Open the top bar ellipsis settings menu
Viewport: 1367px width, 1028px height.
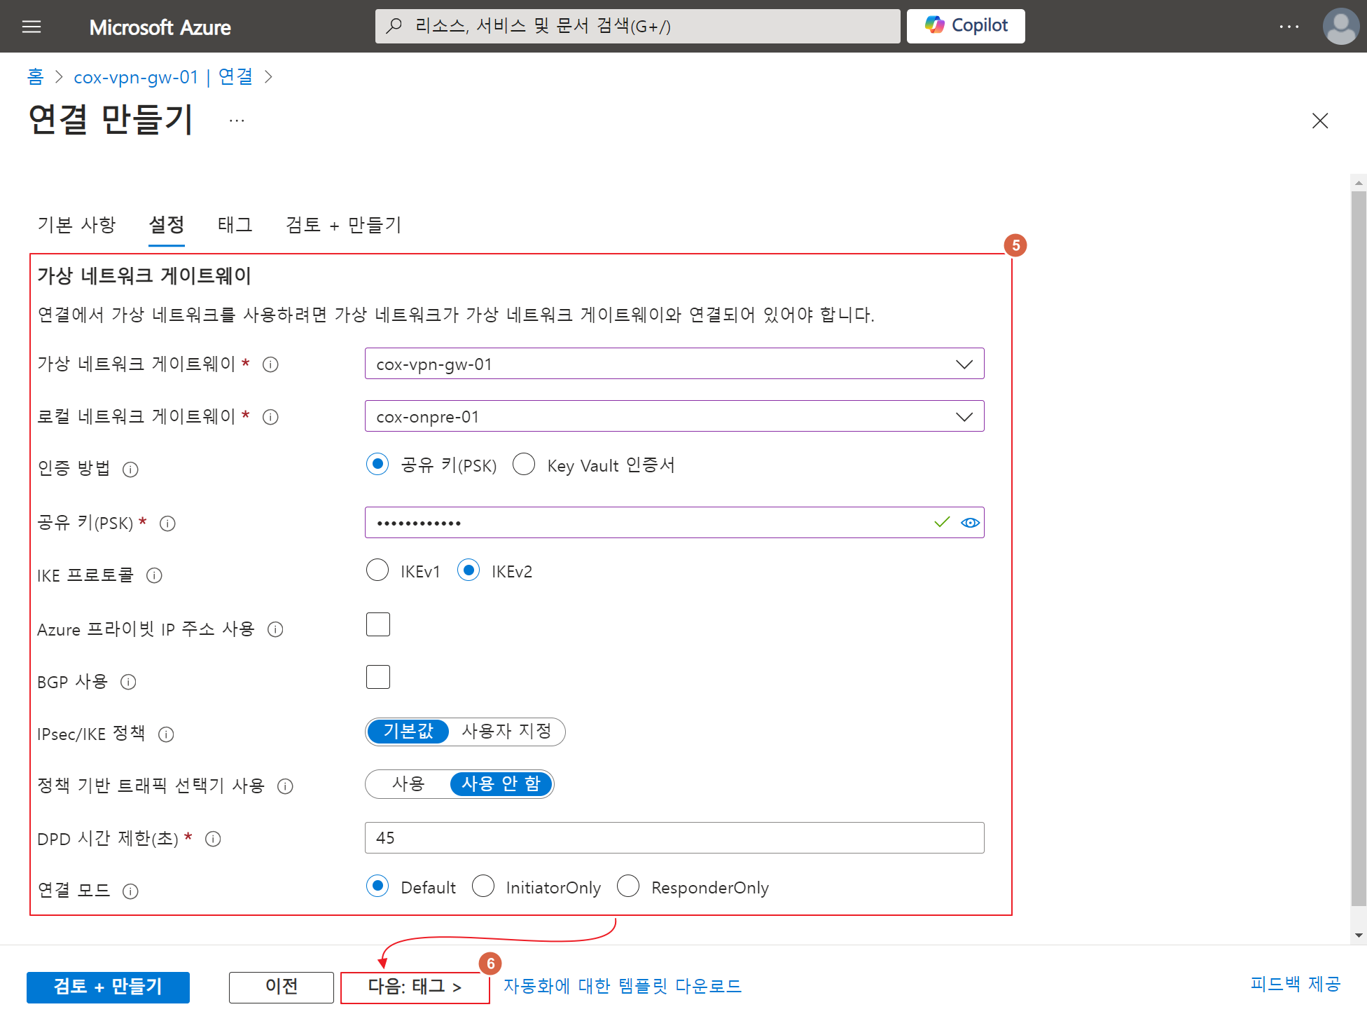pos(1289,27)
